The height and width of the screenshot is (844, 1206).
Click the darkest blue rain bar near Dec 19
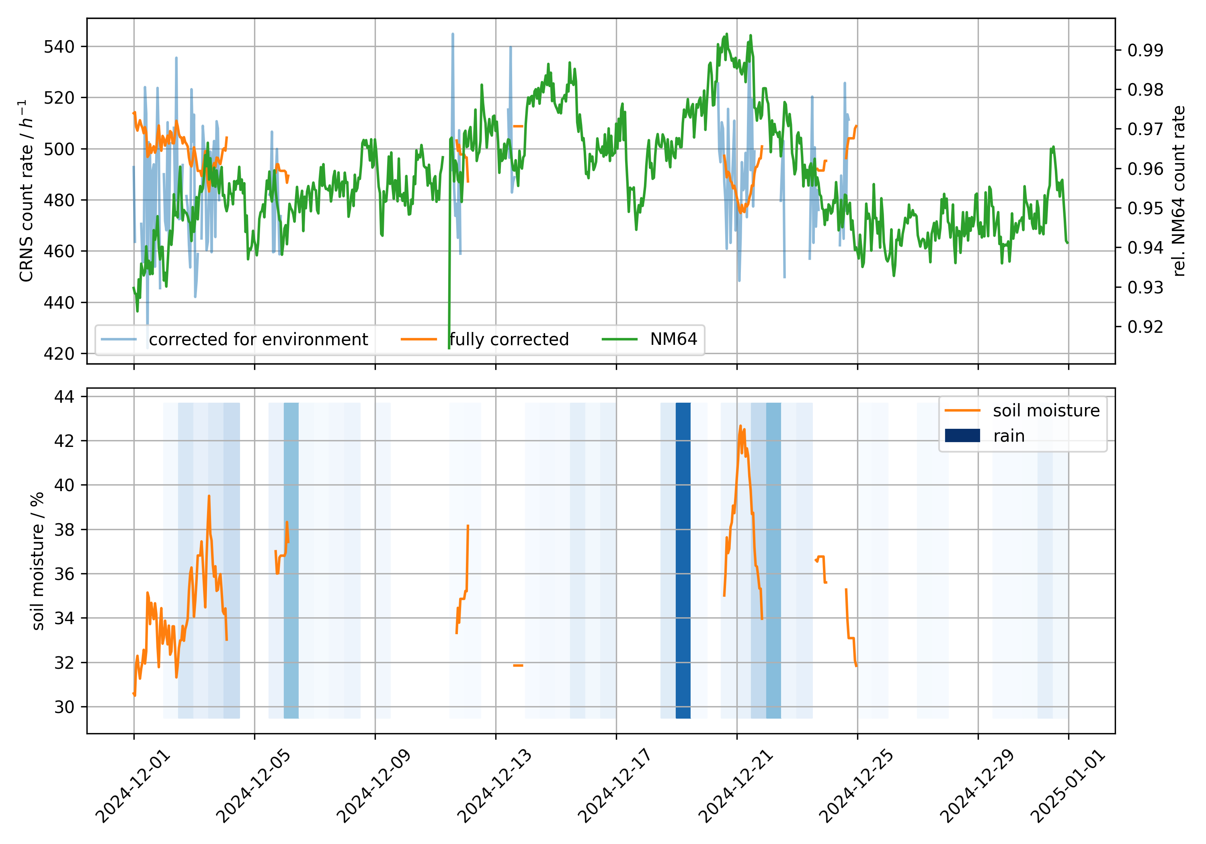click(x=683, y=561)
